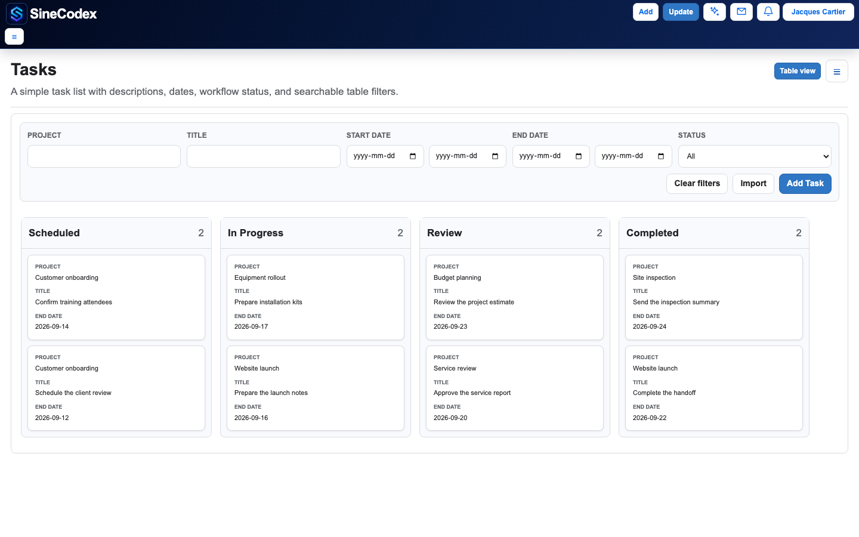Screen dimensions: 859x537
Task: Click the Add button in header
Action: [x=645, y=12]
